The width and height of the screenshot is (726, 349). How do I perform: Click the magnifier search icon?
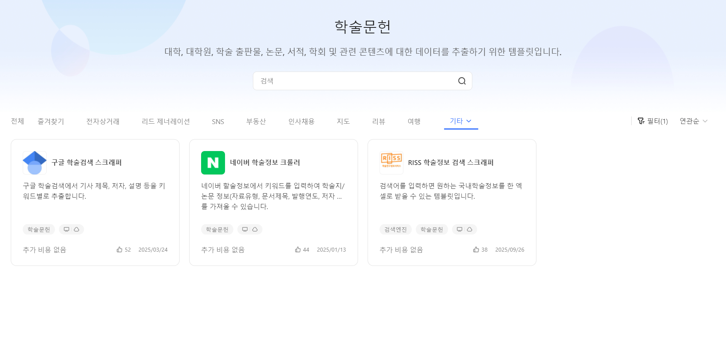[462, 81]
